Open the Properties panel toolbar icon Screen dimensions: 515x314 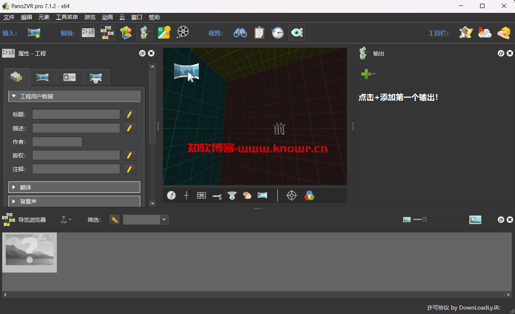pyautogui.click(x=88, y=33)
